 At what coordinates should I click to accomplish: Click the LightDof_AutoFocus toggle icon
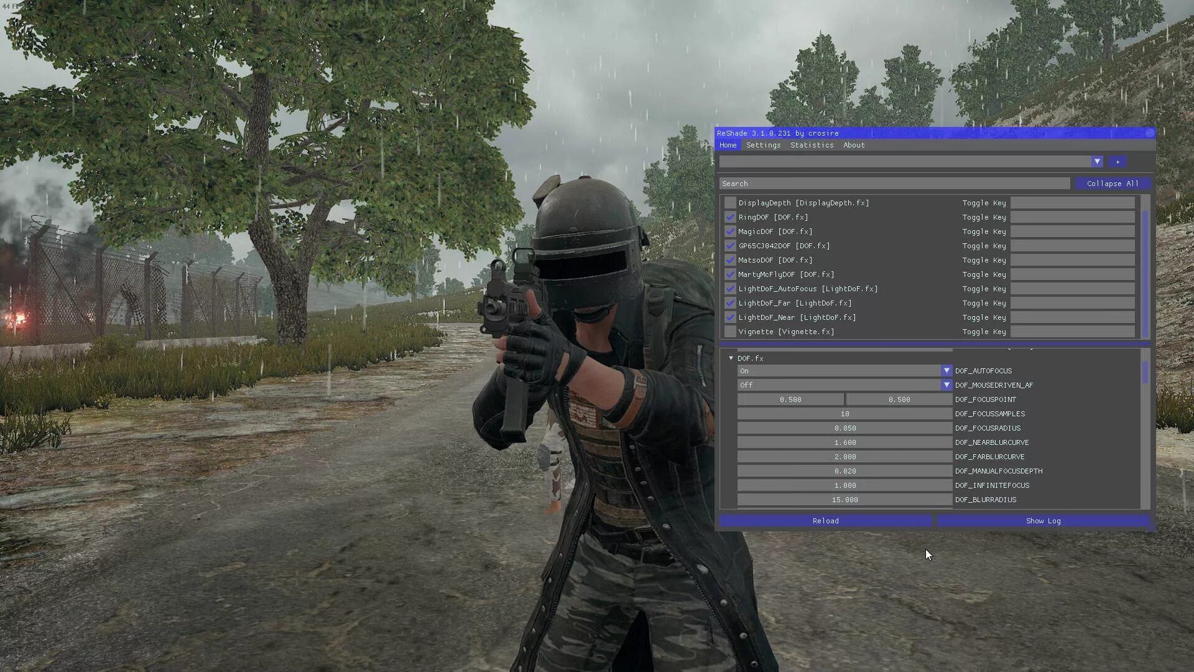(730, 288)
